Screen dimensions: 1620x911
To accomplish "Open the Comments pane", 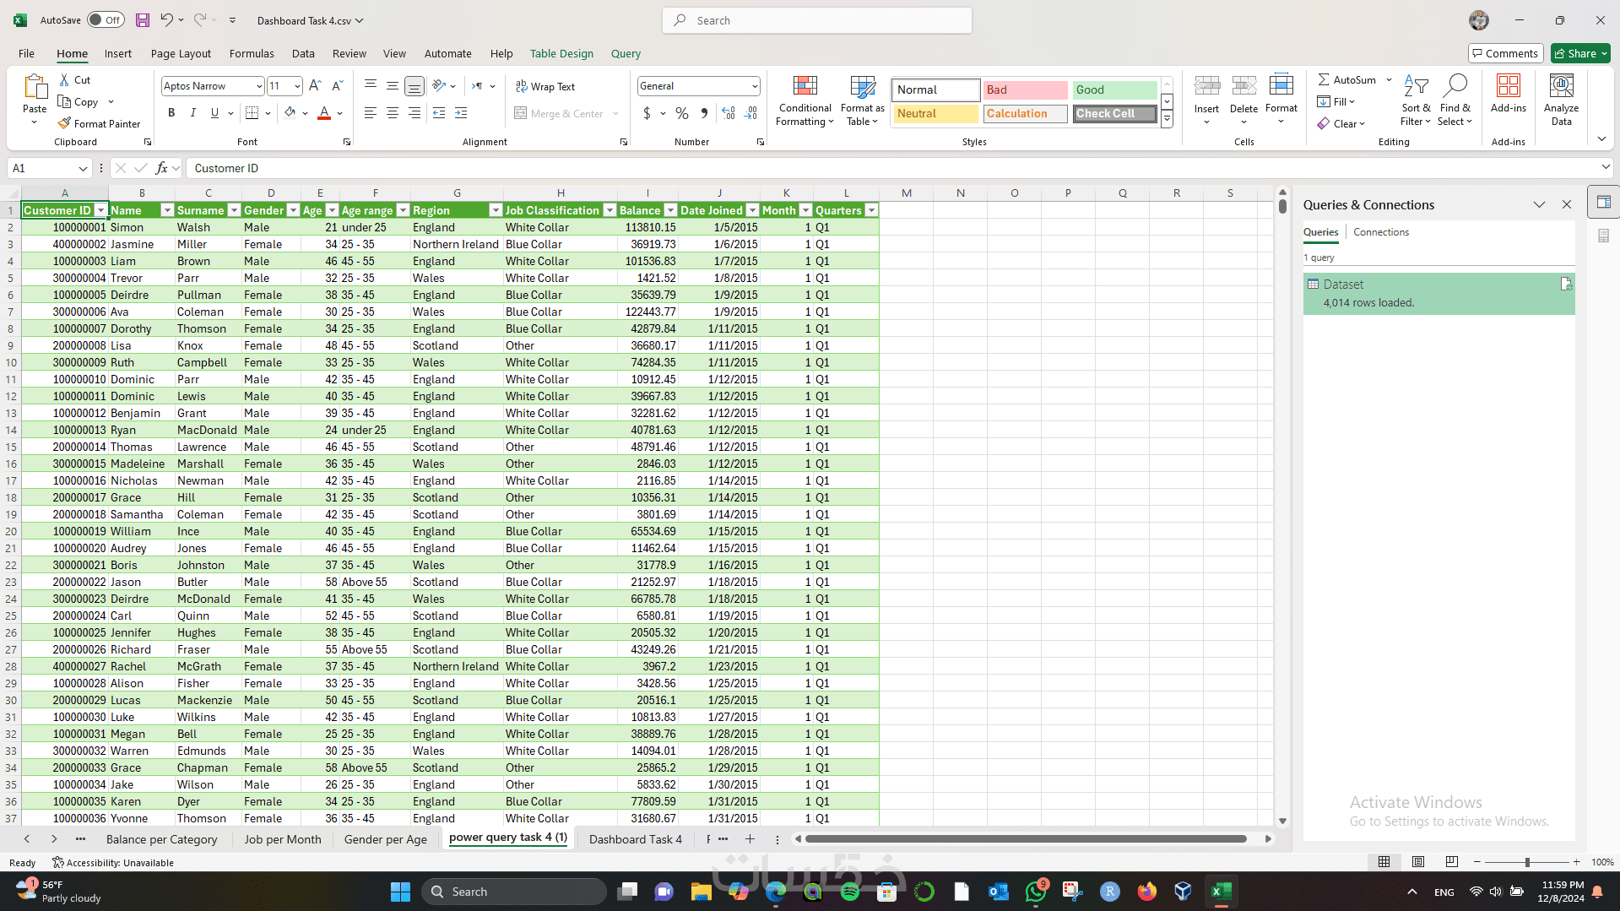I will pos(1506,53).
